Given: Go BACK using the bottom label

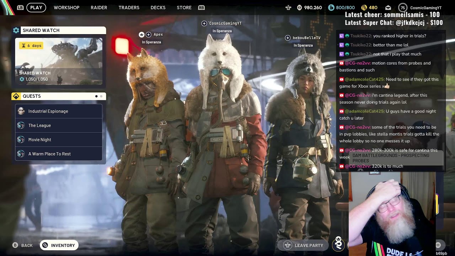Looking at the screenshot, I should 27,245.
